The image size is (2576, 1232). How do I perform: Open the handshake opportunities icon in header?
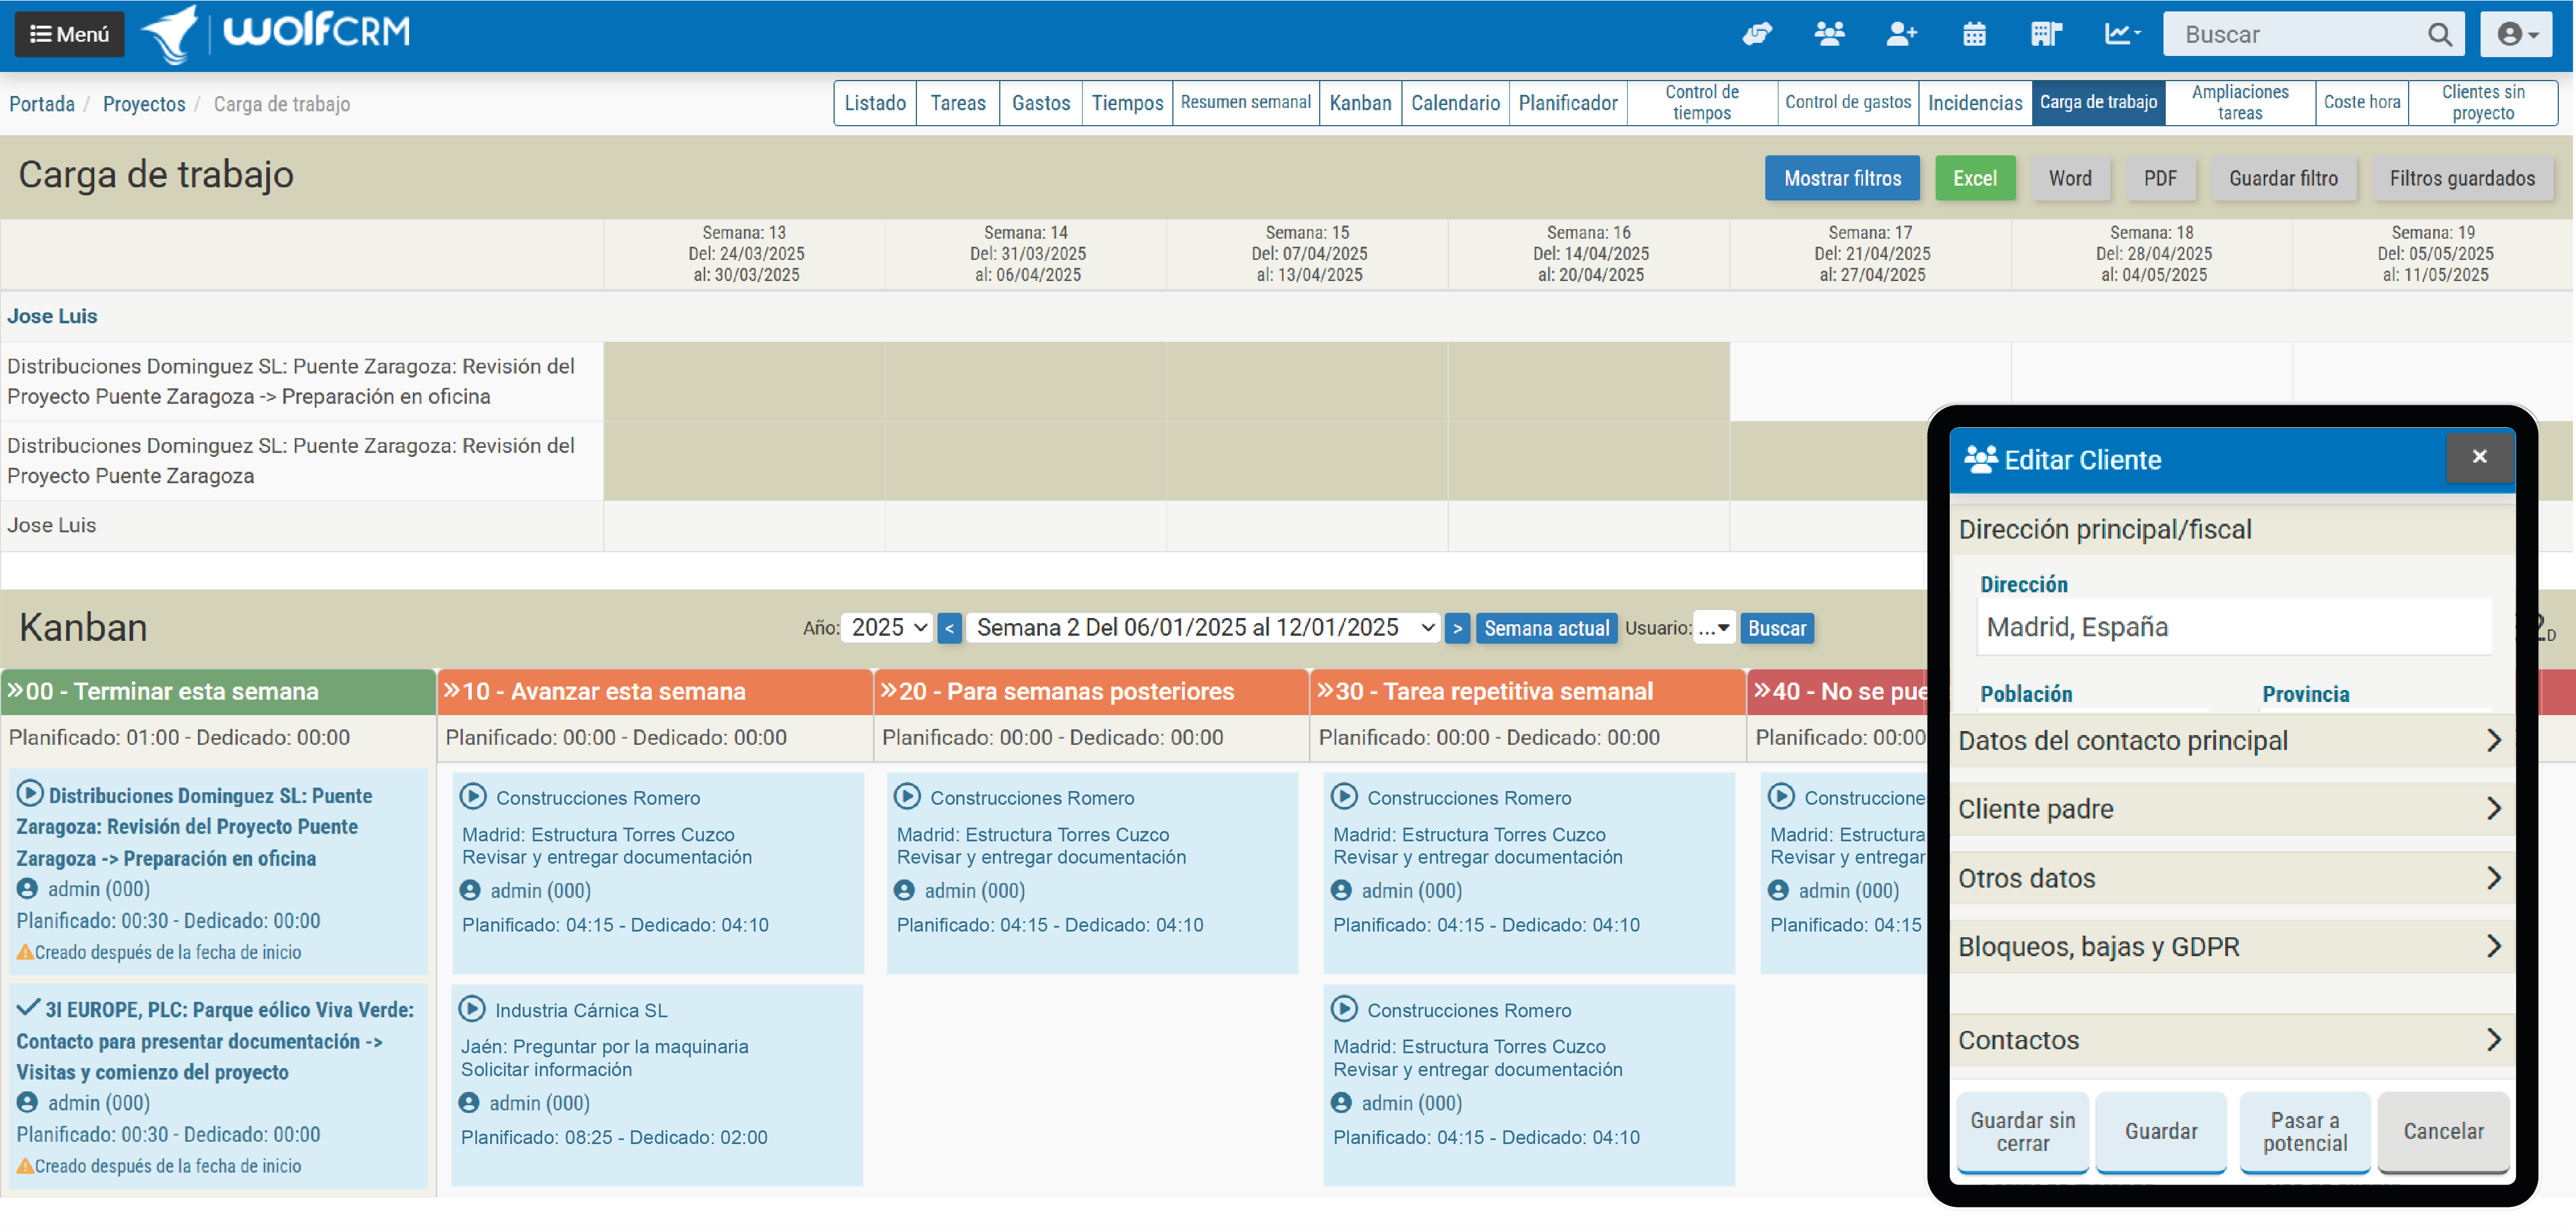(x=1757, y=35)
